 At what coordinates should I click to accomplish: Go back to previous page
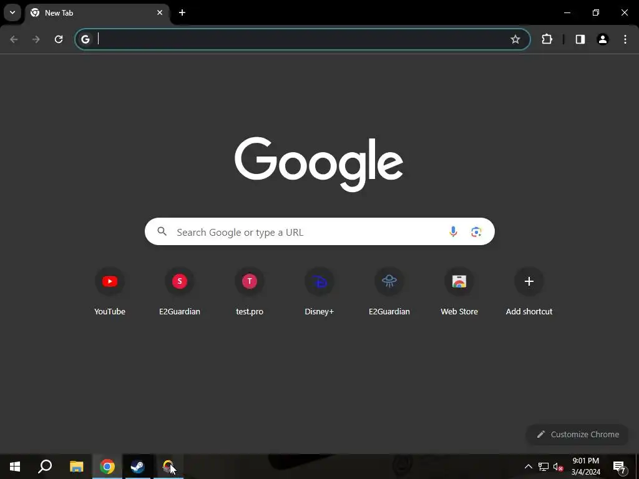14,39
